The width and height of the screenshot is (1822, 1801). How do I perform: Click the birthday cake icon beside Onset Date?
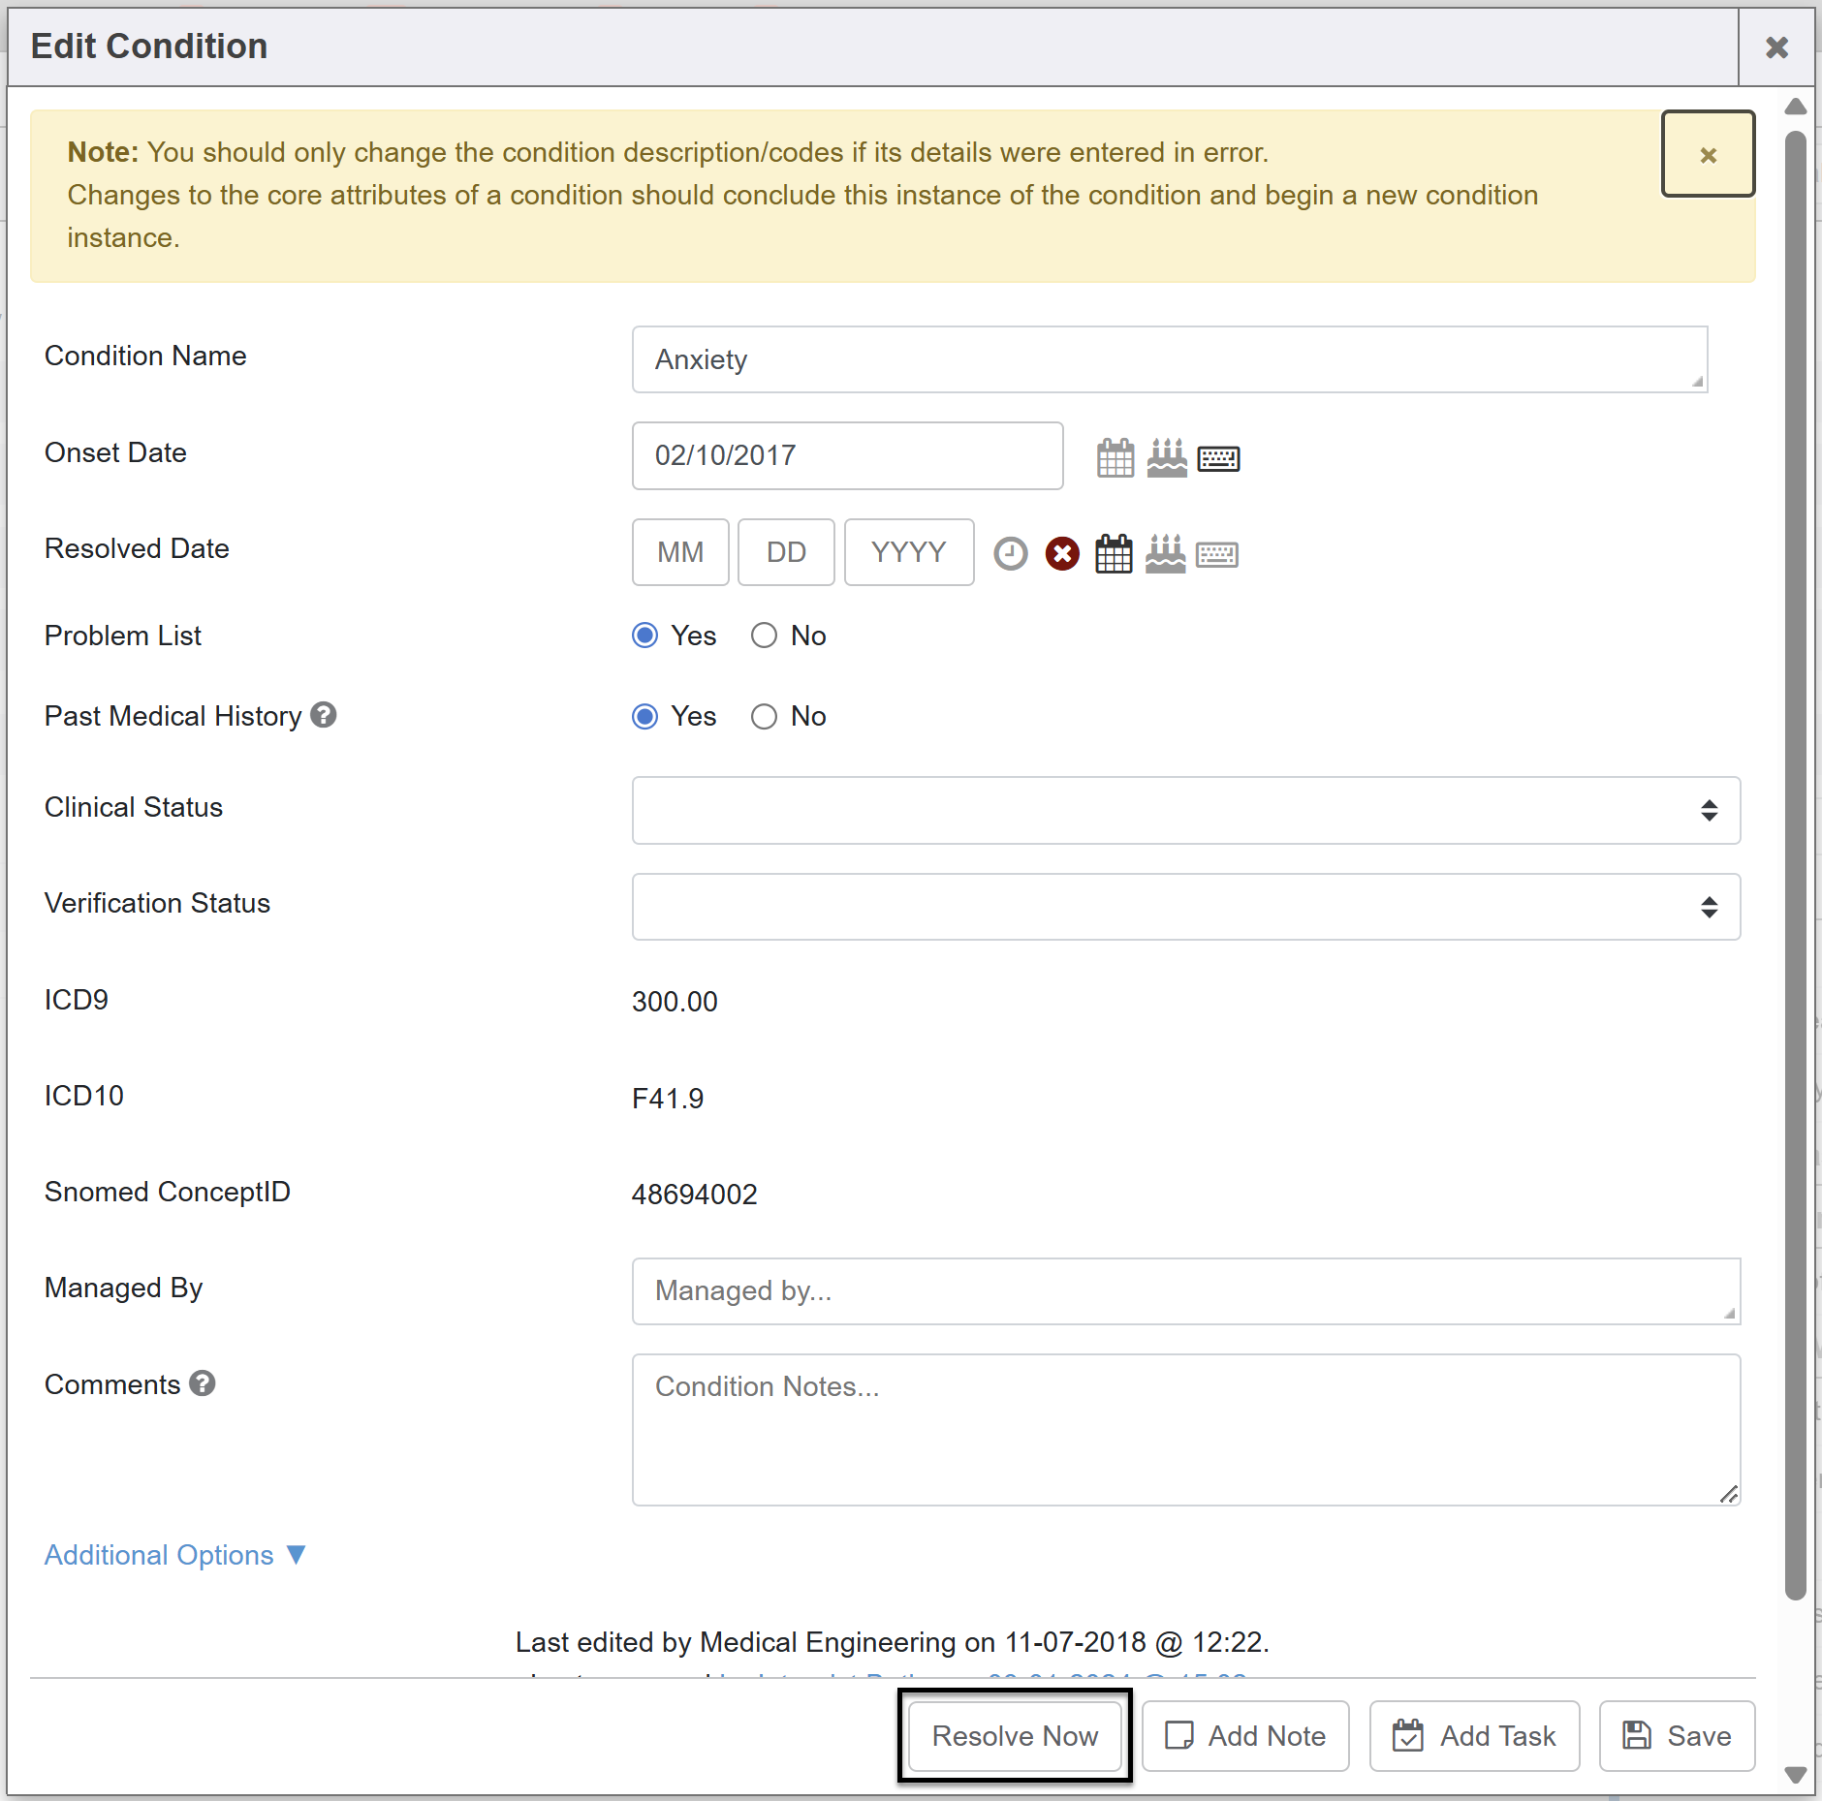[x=1166, y=457]
